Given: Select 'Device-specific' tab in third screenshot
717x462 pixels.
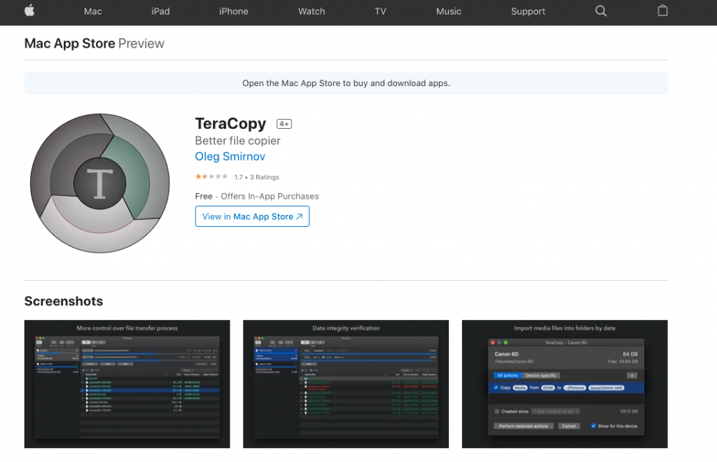Looking at the screenshot, I should point(541,376).
